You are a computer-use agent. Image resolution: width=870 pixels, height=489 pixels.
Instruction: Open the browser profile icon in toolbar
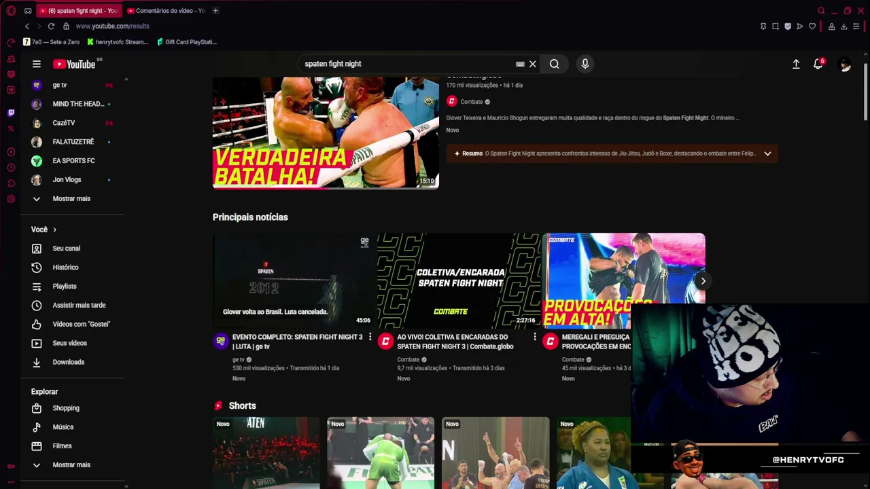click(831, 26)
